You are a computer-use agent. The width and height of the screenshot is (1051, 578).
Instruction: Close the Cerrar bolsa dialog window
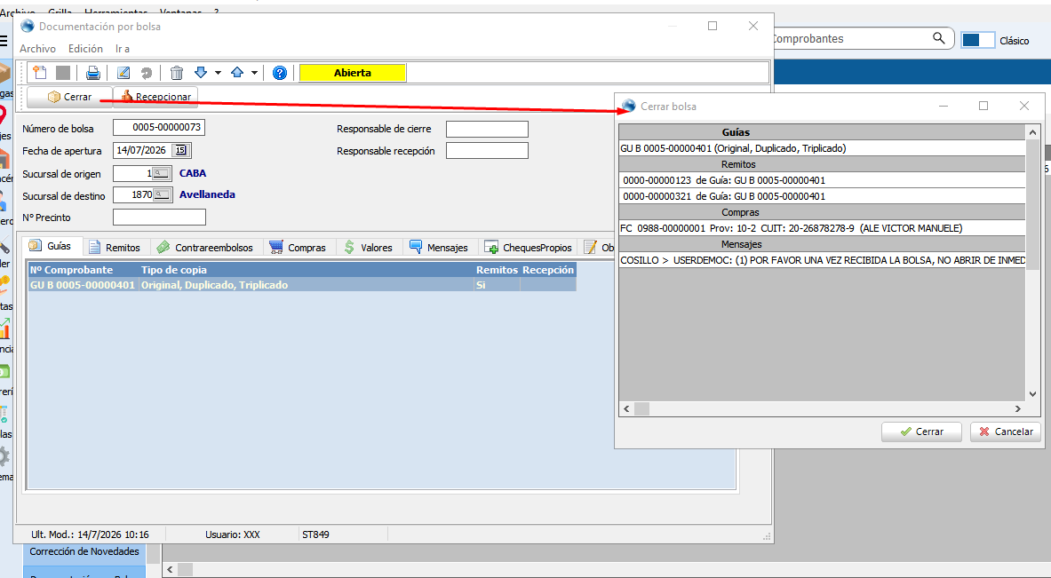click(x=1024, y=106)
